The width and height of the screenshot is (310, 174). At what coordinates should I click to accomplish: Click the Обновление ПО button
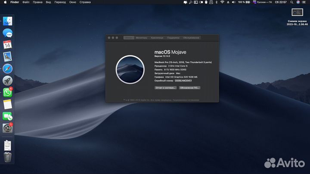pos(189,88)
